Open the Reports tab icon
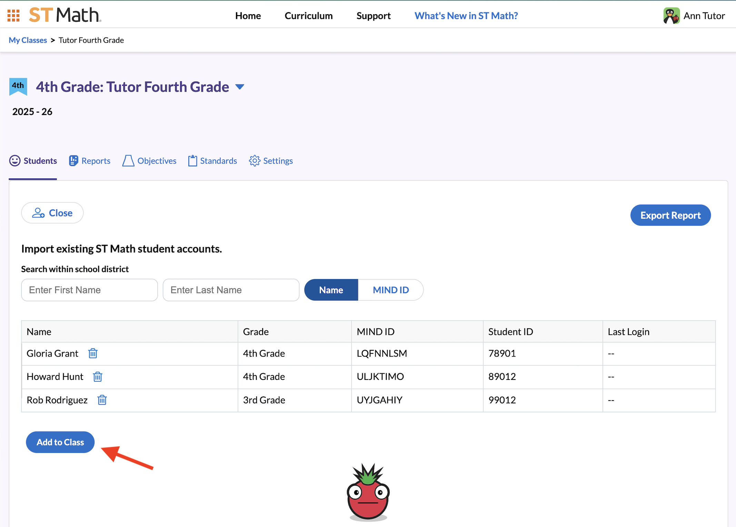Image resolution: width=736 pixels, height=527 pixels. click(73, 161)
